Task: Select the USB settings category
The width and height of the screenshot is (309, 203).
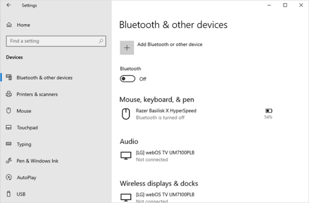Action: (x=21, y=194)
